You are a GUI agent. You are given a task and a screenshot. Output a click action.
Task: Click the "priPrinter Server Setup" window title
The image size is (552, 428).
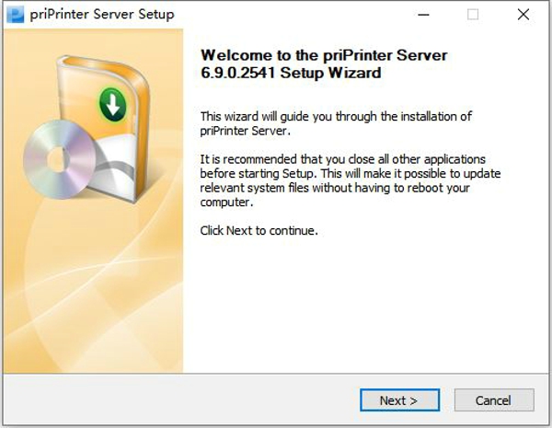pos(103,15)
